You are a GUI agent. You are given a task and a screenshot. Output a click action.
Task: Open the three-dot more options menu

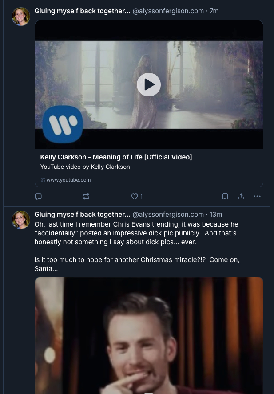[257, 196]
